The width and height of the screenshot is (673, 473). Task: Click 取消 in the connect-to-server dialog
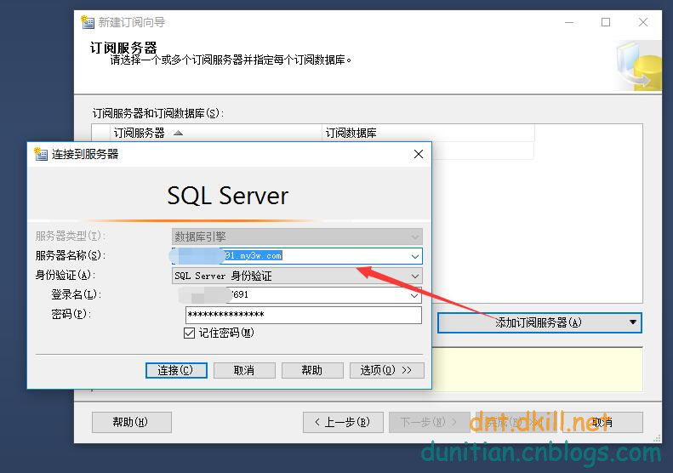tap(244, 370)
